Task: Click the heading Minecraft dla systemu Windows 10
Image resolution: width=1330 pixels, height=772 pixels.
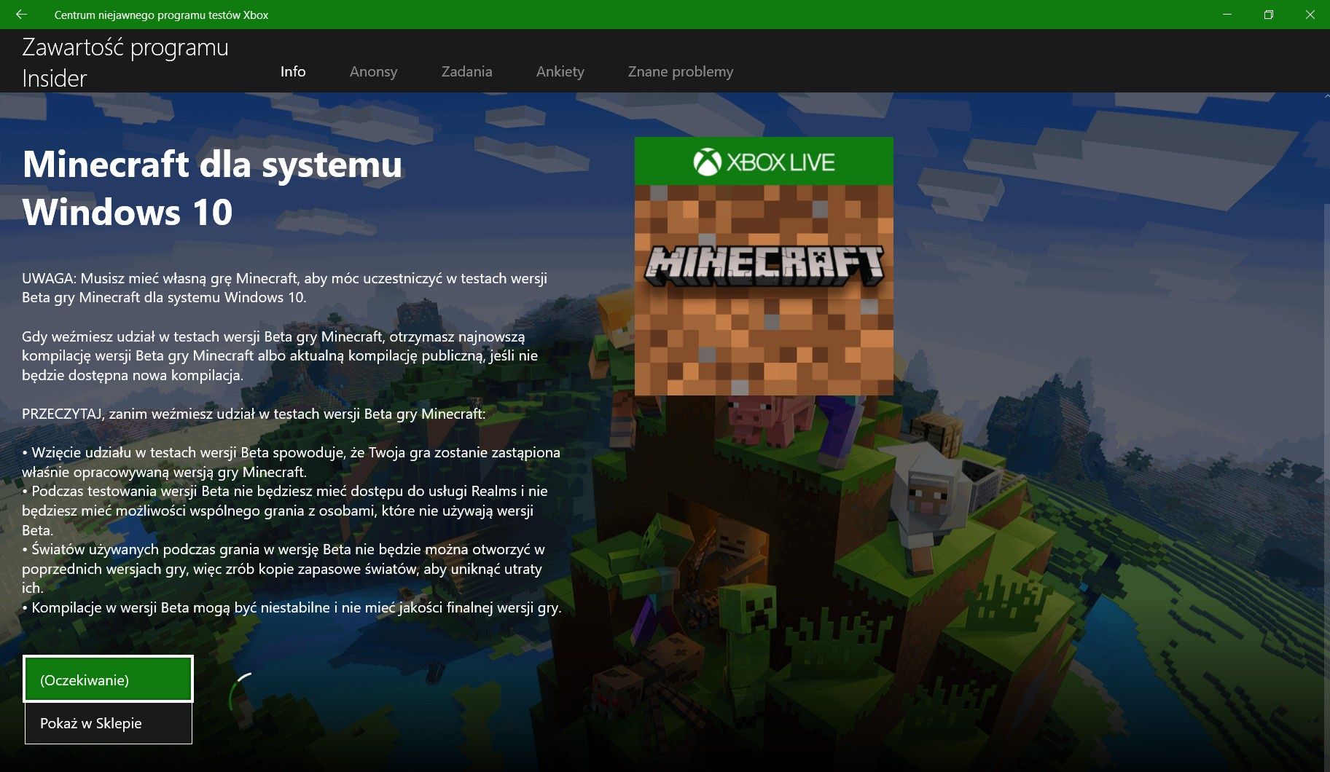Action: [x=212, y=188]
